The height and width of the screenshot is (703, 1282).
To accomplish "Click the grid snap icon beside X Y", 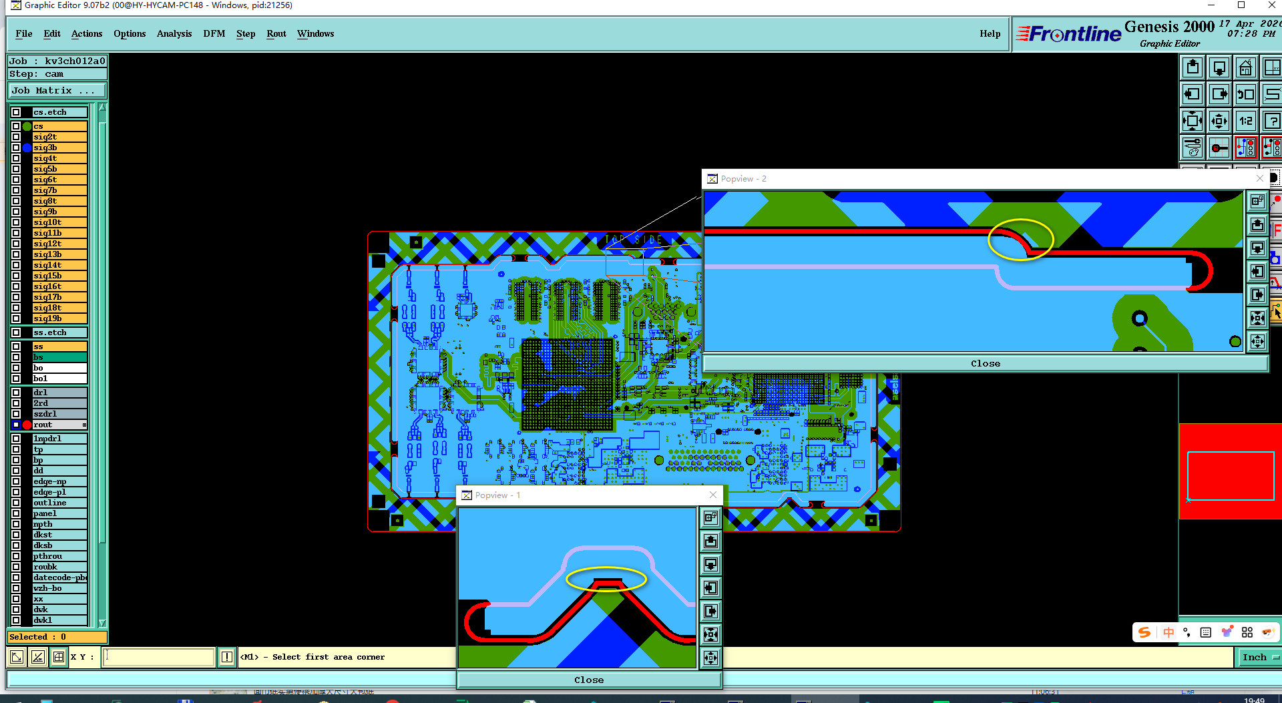I will coord(59,657).
